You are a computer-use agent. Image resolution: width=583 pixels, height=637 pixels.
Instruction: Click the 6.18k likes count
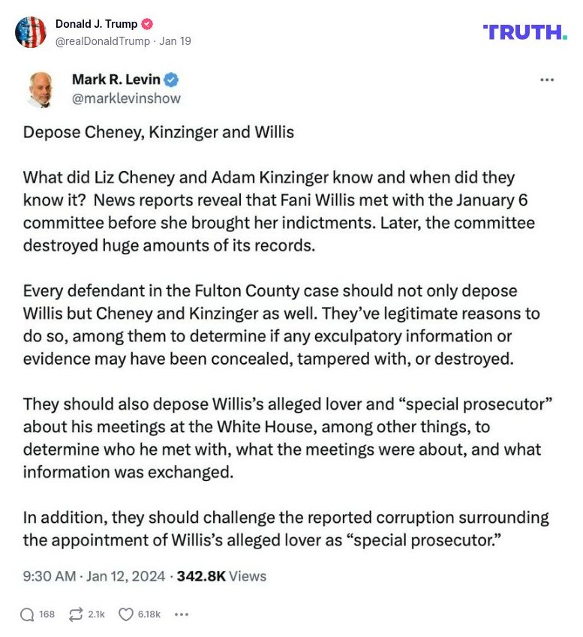[x=149, y=614]
